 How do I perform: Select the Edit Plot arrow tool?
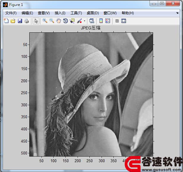tap(36, 21)
